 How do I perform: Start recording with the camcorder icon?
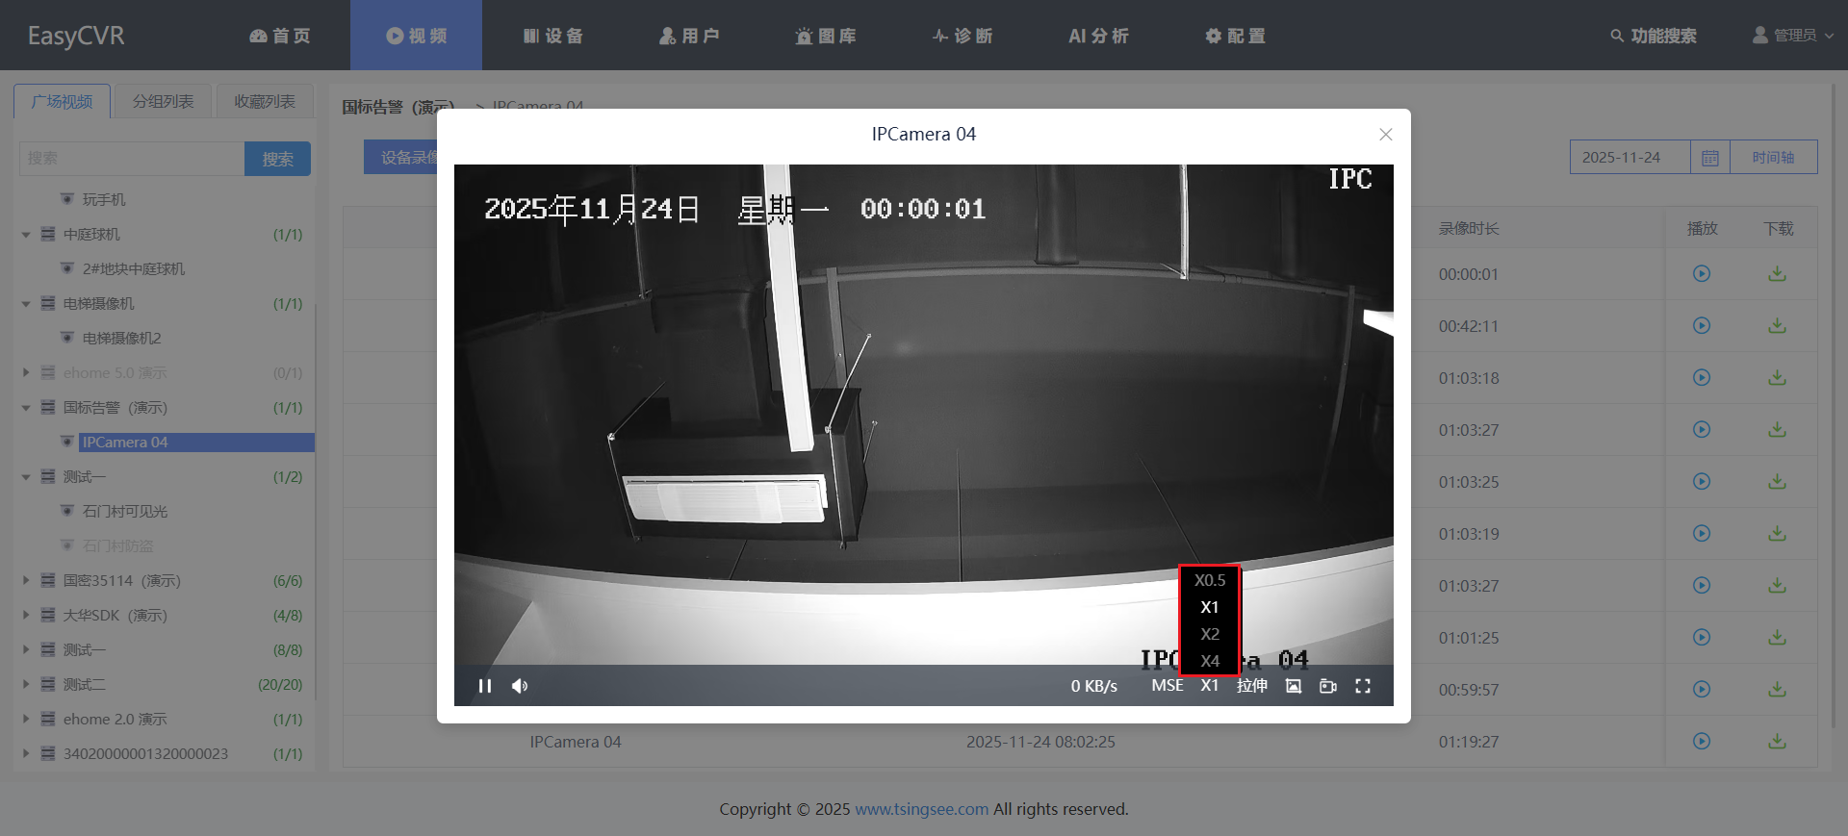1328,686
